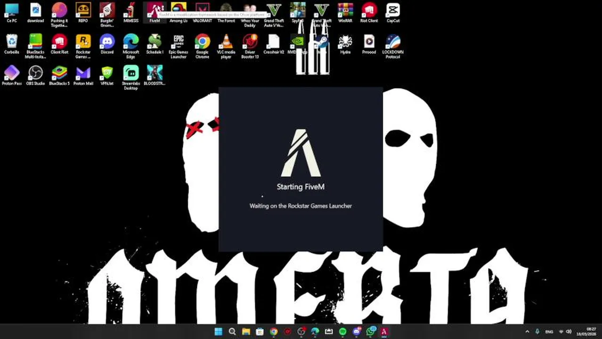
Task: Launch the MIMESIS desktop shortcut
Action: coord(131,13)
